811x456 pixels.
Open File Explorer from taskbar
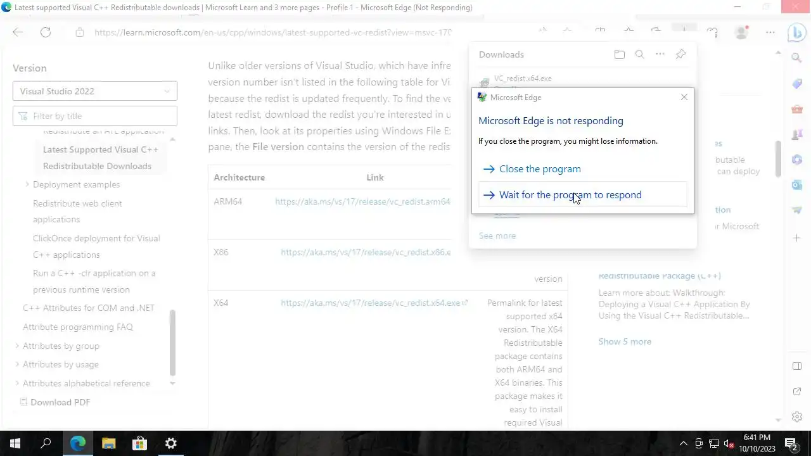(x=108, y=443)
